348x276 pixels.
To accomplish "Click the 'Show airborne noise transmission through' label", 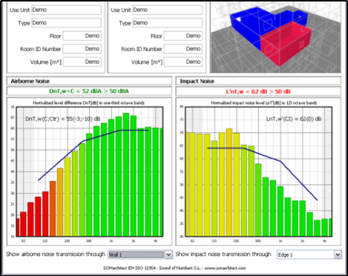I will point(56,254).
